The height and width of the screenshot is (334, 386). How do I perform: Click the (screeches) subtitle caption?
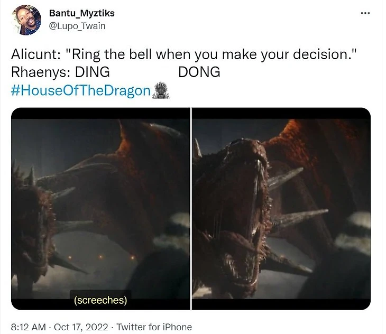pyautogui.click(x=100, y=300)
